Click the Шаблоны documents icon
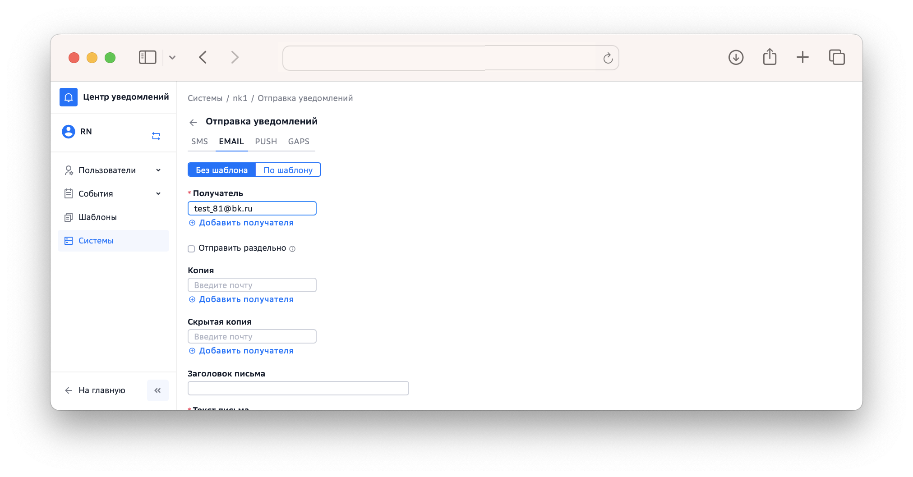 tap(69, 217)
